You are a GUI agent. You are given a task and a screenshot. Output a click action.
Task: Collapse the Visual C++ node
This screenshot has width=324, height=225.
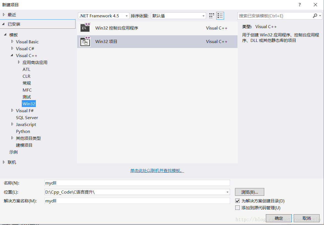[12, 55]
